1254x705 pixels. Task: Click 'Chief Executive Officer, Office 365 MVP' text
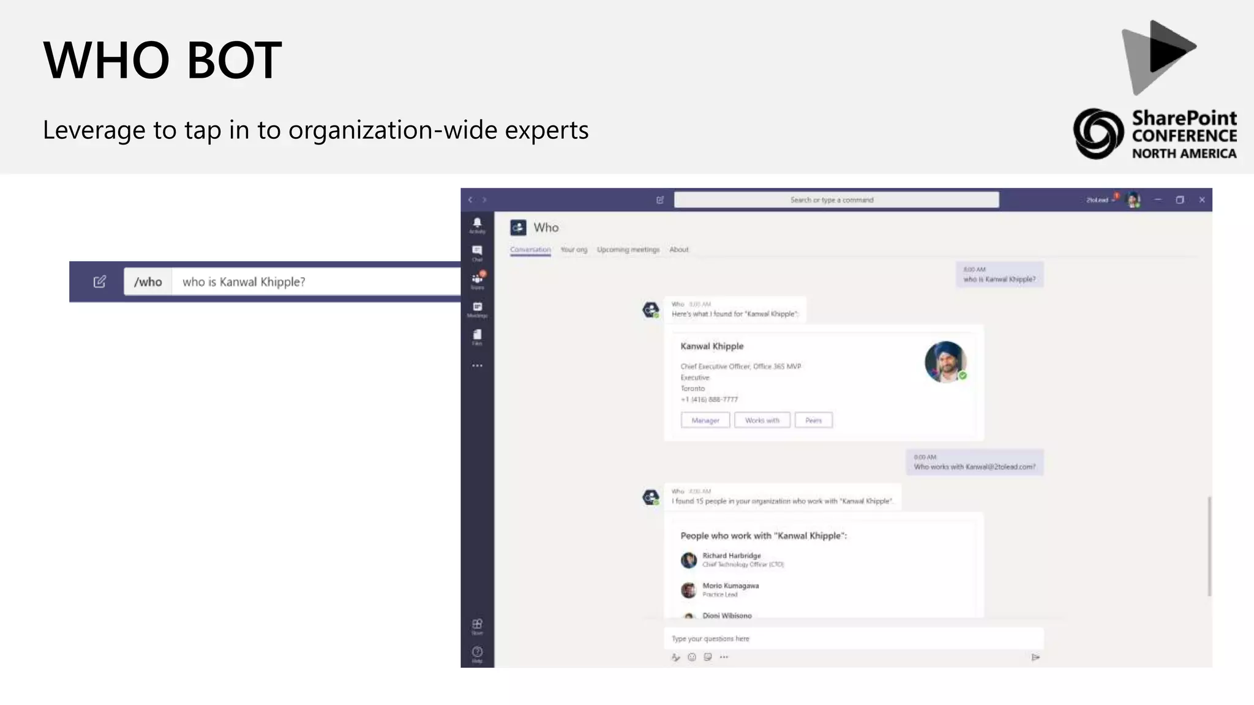click(741, 367)
